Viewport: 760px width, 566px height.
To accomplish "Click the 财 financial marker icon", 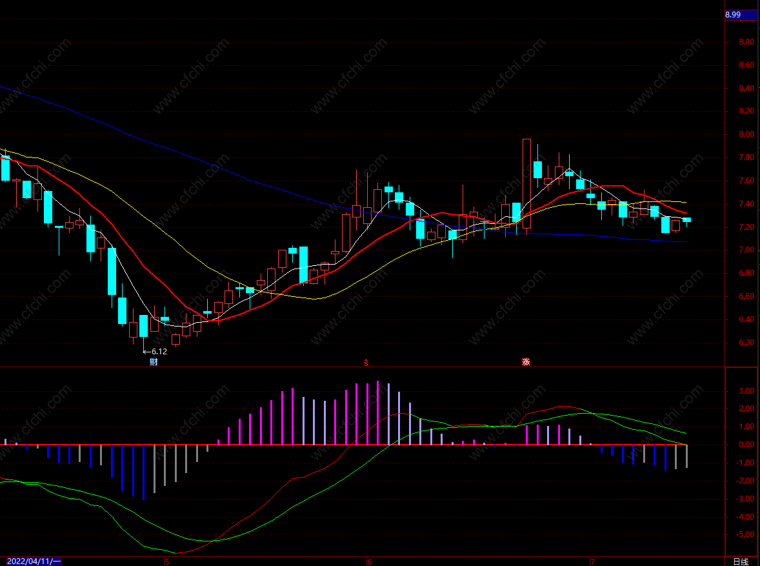I will 154,362.
